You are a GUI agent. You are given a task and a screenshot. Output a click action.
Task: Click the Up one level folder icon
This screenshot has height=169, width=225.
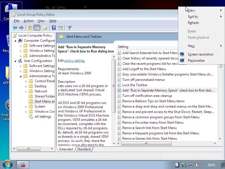coord(30,28)
